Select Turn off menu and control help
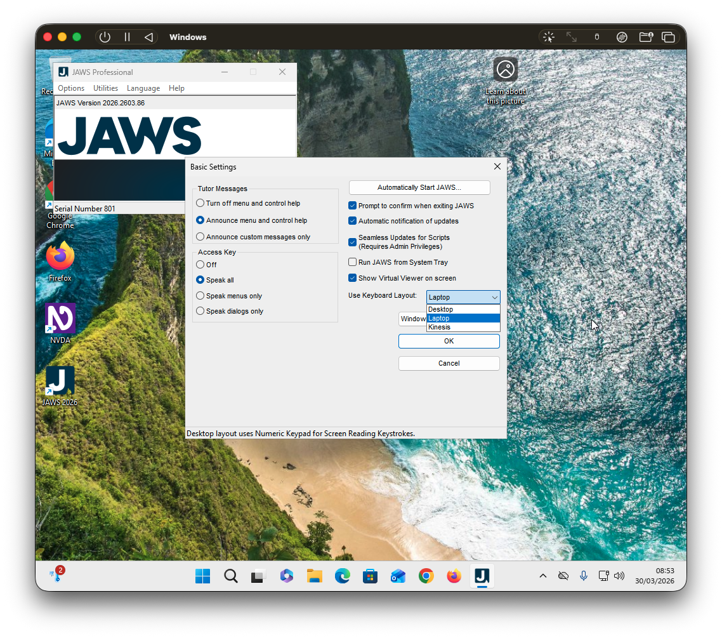The image size is (722, 638). pos(200,203)
